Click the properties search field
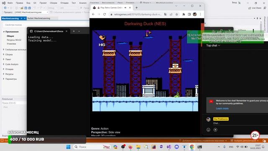The height and width of the screenshot is (151, 268). [46, 25]
